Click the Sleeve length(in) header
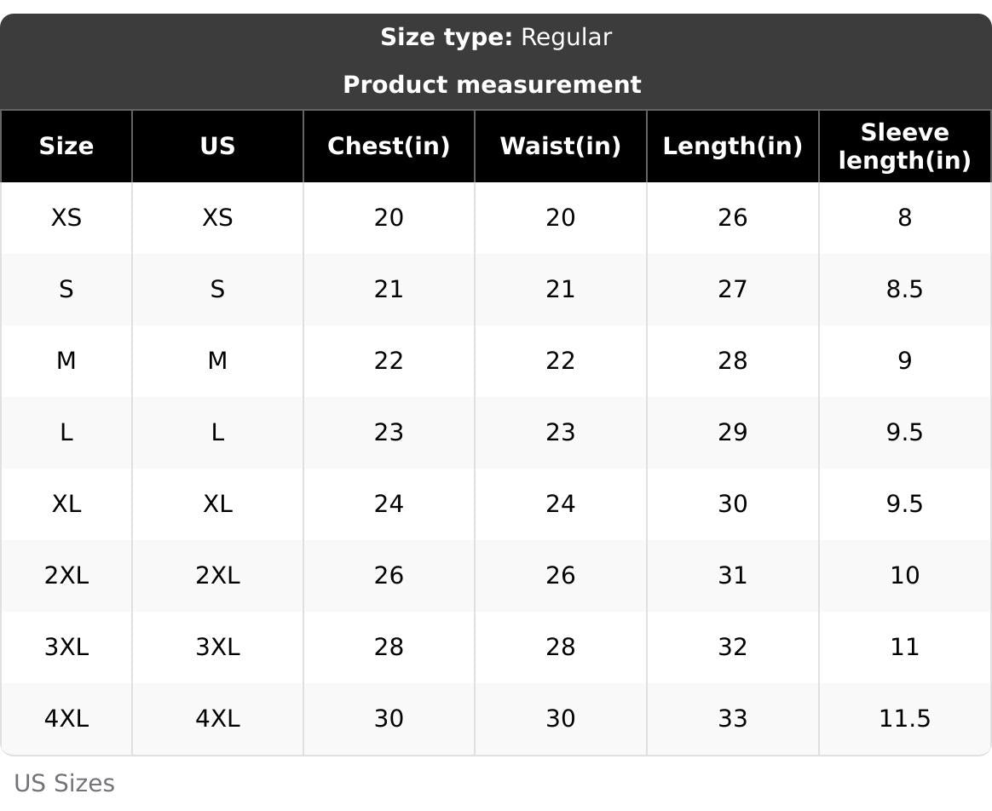 pyautogui.click(x=905, y=147)
